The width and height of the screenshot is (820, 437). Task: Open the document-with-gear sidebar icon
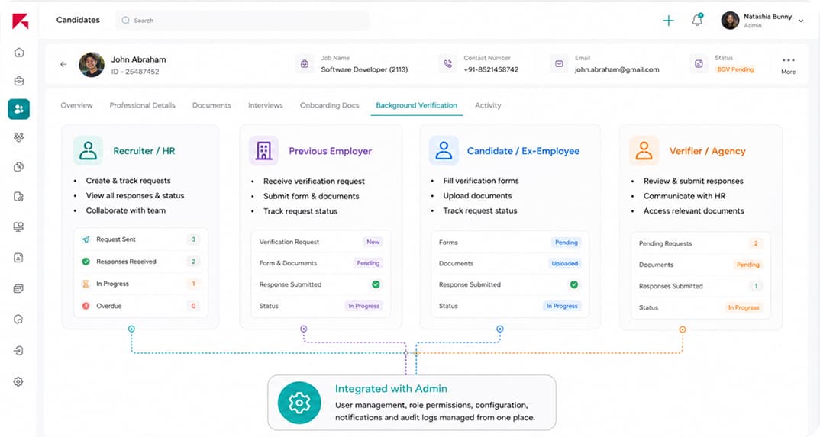[x=19, y=197]
